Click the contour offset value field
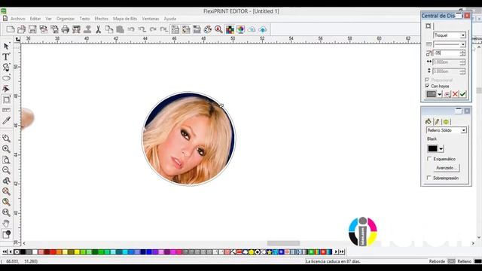The height and width of the screenshot is (271, 482). coord(446,53)
